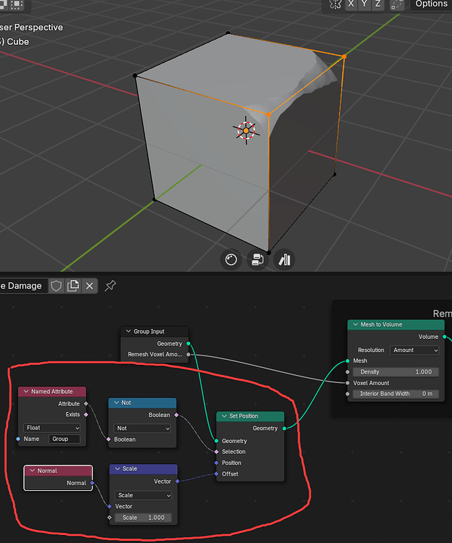Collapse the Normal node
The image size is (452, 543).
click(33, 471)
